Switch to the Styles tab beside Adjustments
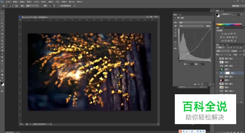Screen dimensions: 245x133 (x=222, y=28)
